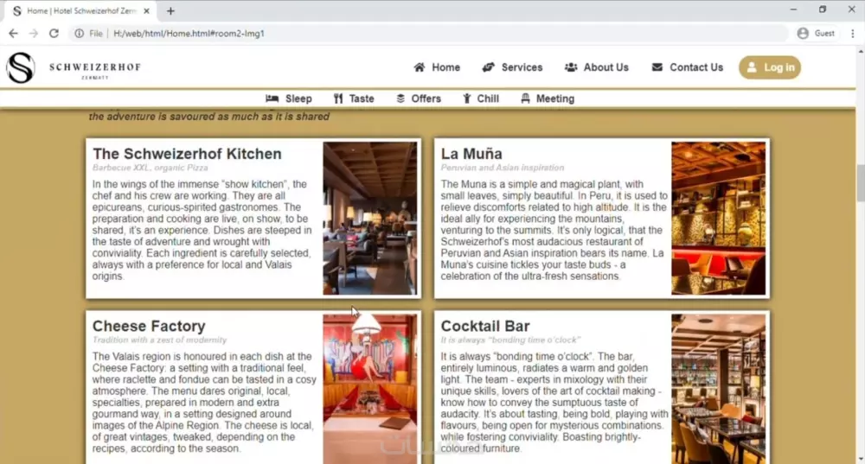Viewport: 865px width, 464px height.
Task: Click the page vertical scrollbar thumb
Action: 860,183
